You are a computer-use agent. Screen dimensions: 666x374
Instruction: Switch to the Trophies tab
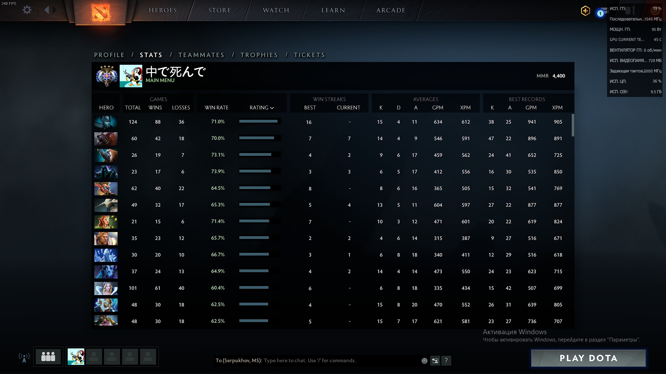click(x=259, y=55)
